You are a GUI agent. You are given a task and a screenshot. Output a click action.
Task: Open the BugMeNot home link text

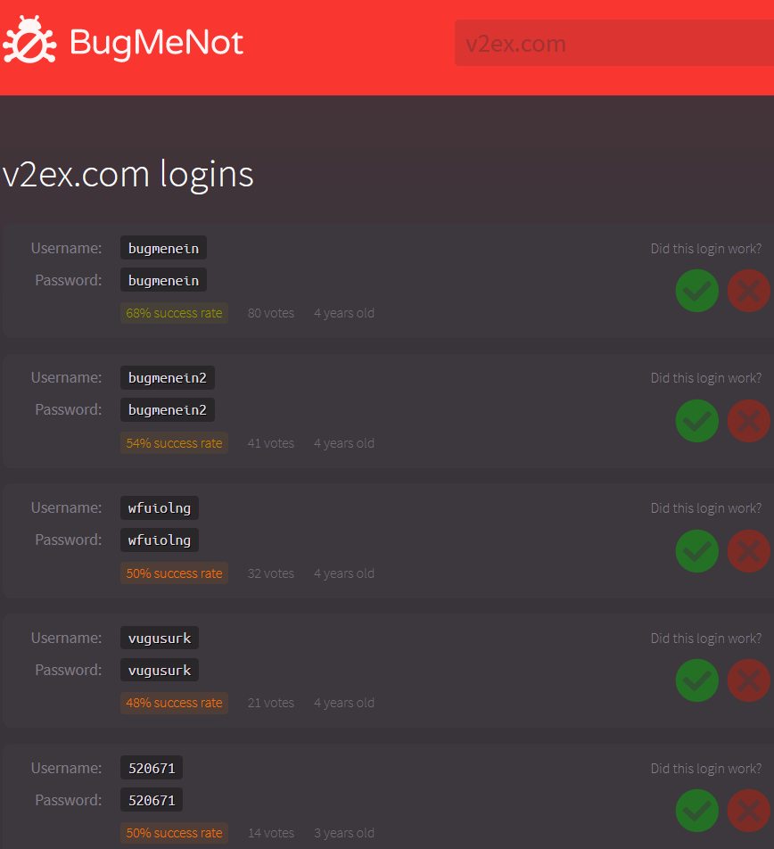(x=156, y=43)
